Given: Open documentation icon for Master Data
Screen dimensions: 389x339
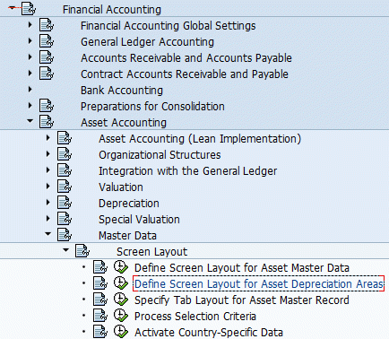Looking at the screenshot, I should (x=65, y=235).
